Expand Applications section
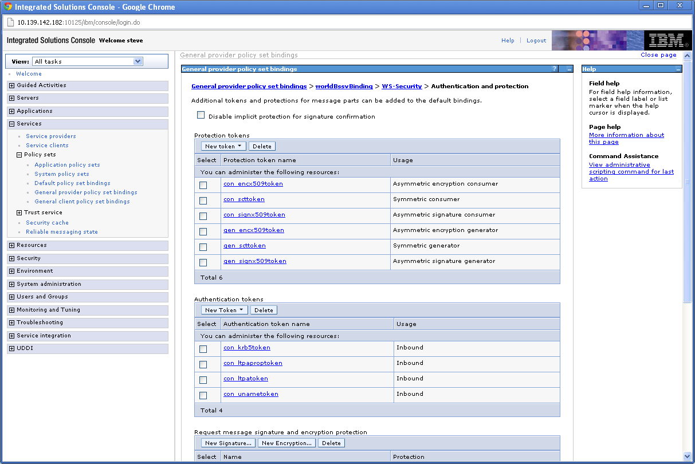 tap(11, 111)
